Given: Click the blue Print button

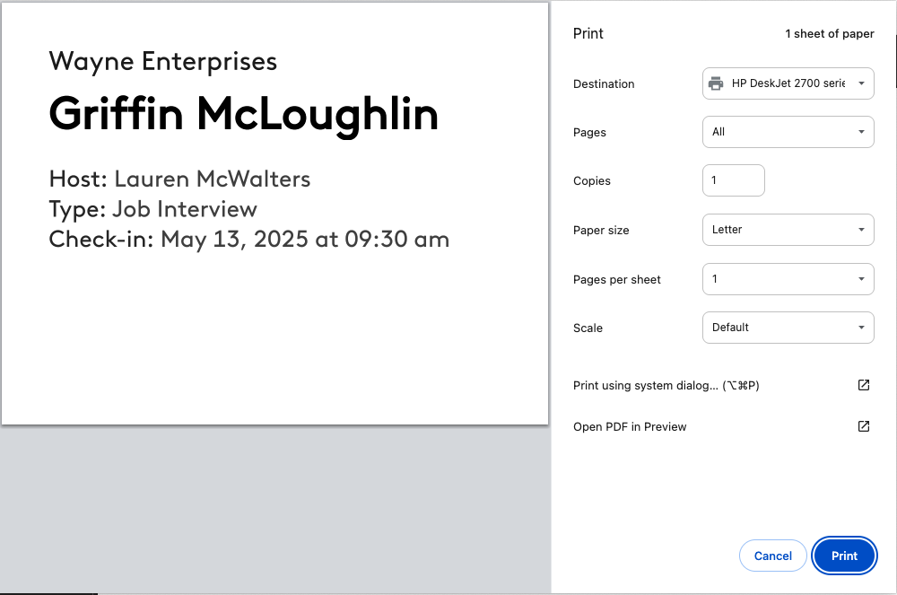Looking at the screenshot, I should 844,556.
